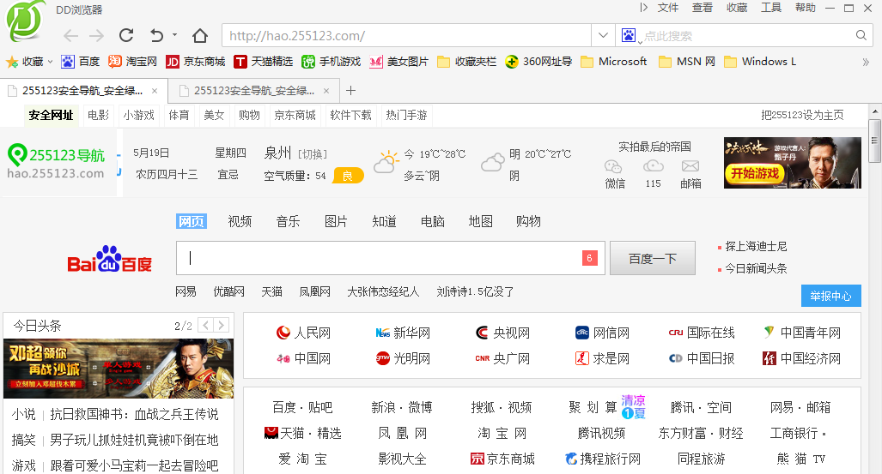Viewport: 882px width, 474px height.
Task: Expand hidden bookmarks with the double chevron
Action: pos(866,62)
